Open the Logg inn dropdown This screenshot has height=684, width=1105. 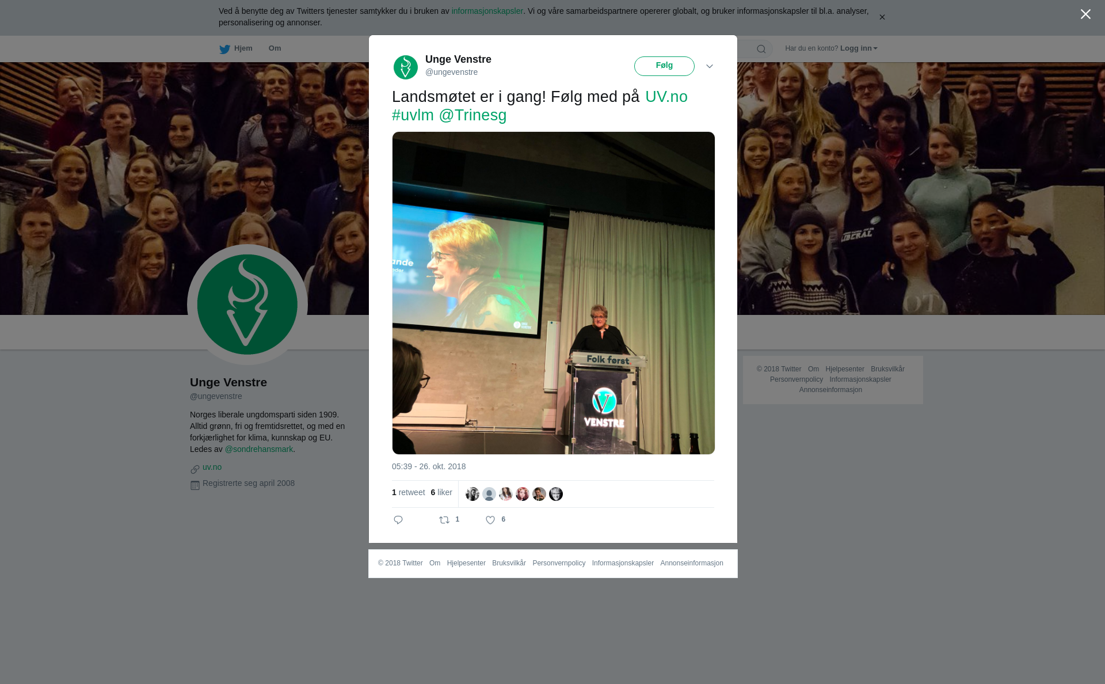[x=859, y=48]
